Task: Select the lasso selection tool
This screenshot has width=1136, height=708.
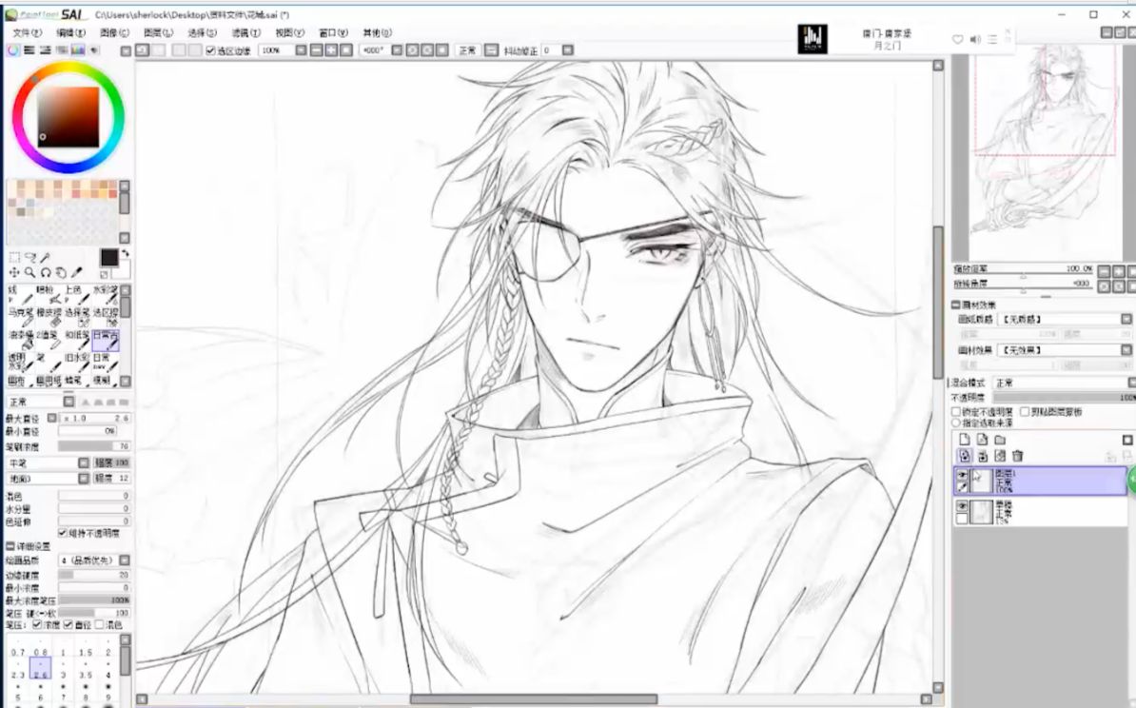Action: pos(29,257)
